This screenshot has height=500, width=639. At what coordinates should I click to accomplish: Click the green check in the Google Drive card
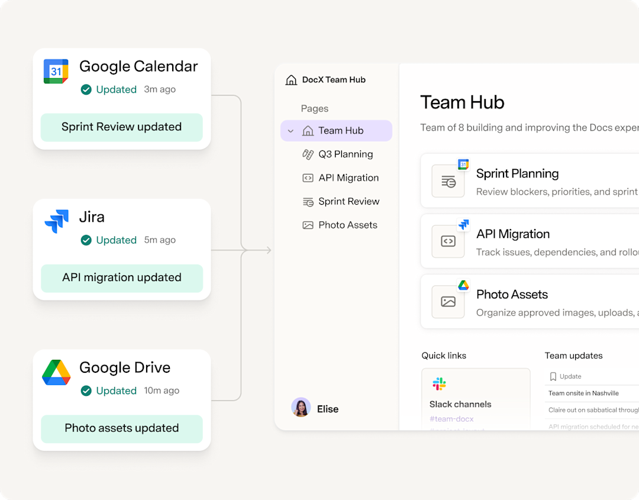[x=86, y=391]
